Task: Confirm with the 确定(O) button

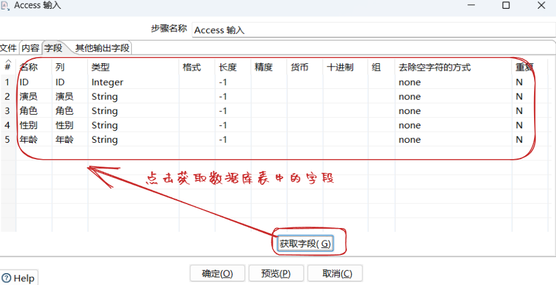Action: click(x=217, y=274)
